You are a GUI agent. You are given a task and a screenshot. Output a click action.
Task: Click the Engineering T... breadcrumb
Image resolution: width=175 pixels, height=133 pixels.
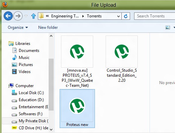(x=65, y=16)
